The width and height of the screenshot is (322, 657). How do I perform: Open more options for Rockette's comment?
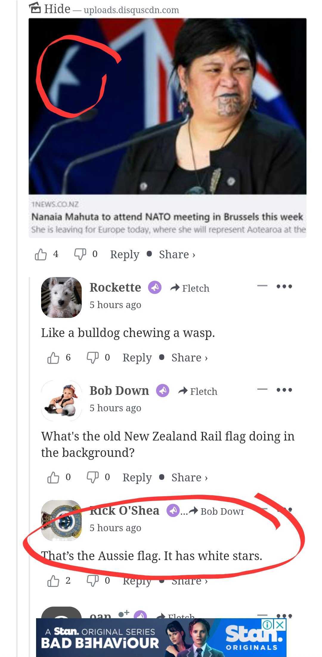coord(284,286)
